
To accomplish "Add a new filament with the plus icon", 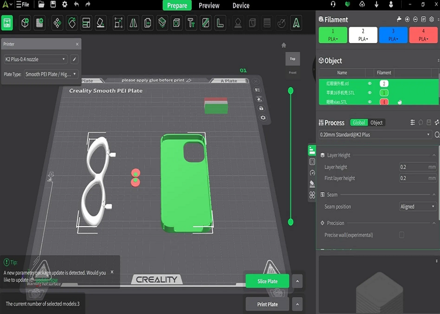I will pyautogui.click(x=407, y=19).
